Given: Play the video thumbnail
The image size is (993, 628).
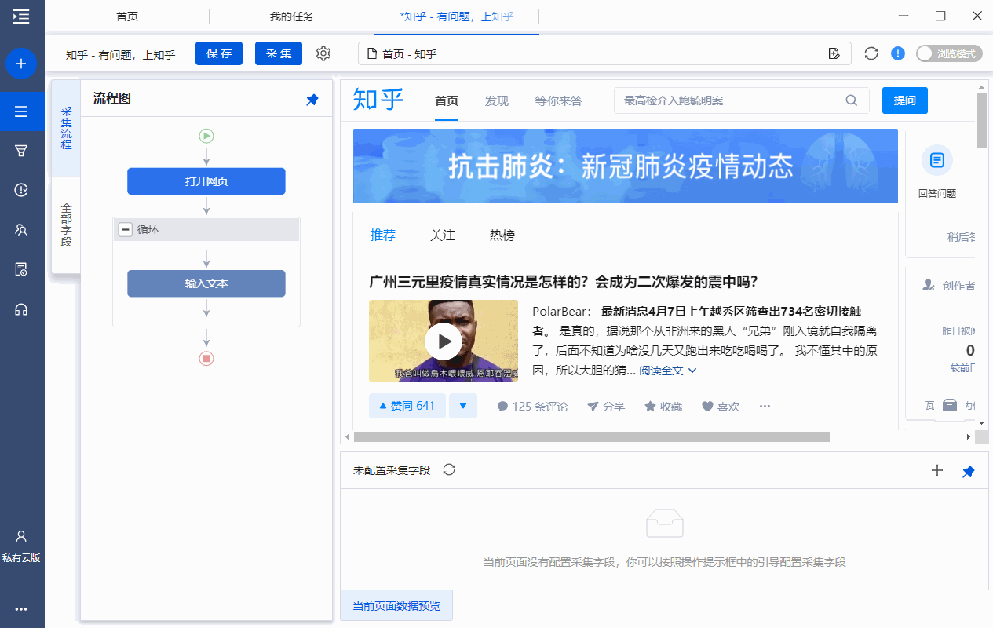Looking at the screenshot, I should 444,341.
